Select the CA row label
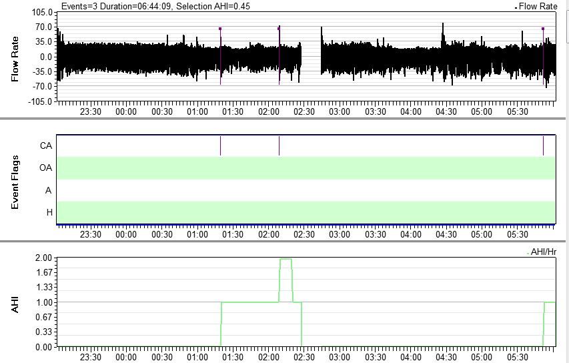Image resolution: width=569 pixels, height=363 pixels. click(46, 145)
